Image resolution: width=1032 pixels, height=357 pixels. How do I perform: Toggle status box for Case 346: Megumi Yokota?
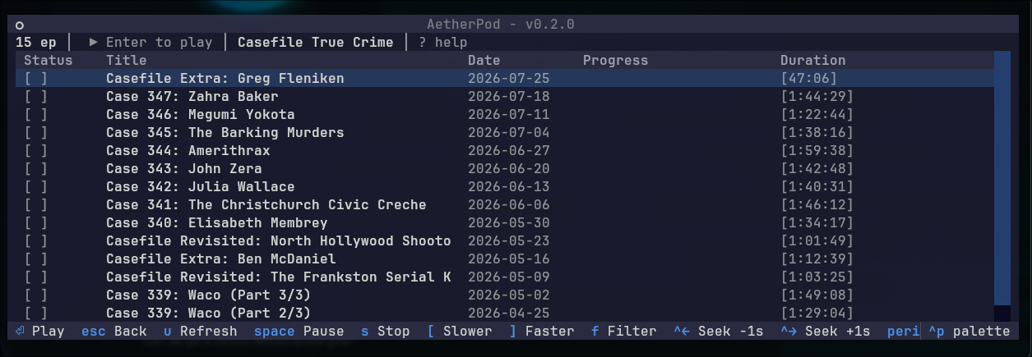(36, 114)
